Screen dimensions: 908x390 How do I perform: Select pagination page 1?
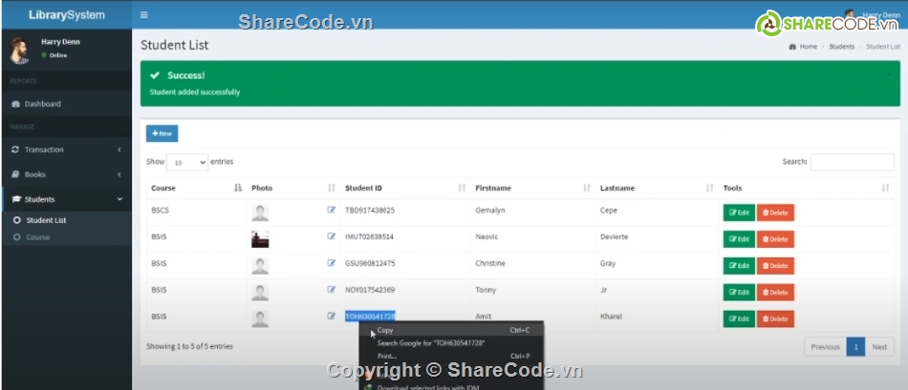point(855,347)
